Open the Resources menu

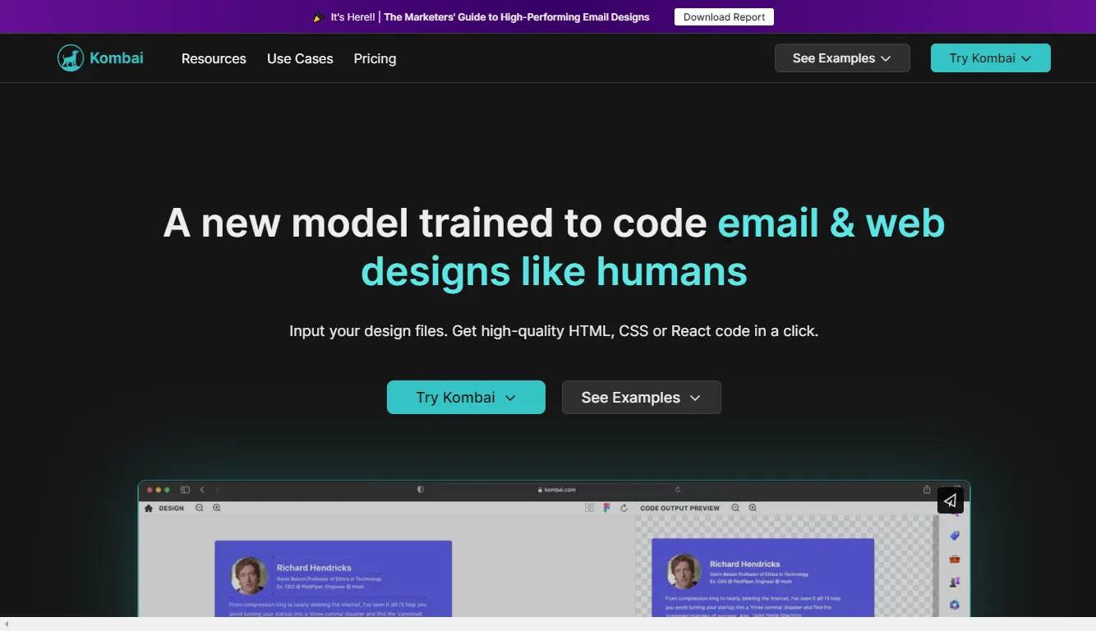214,58
